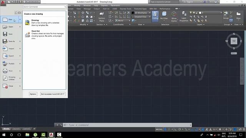Viewport: 246px width, 138px height.
Task: Open Layer Properties manager
Action: click(184, 16)
